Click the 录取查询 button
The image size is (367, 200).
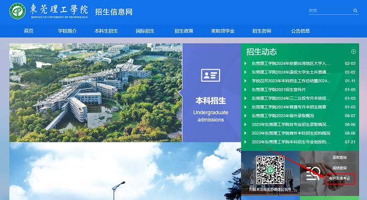(x=339, y=158)
